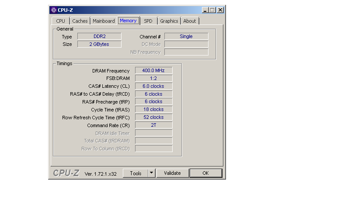Click the Command Rate (CR) label
Viewport: 358px width, 201px height.
(108, 125)
